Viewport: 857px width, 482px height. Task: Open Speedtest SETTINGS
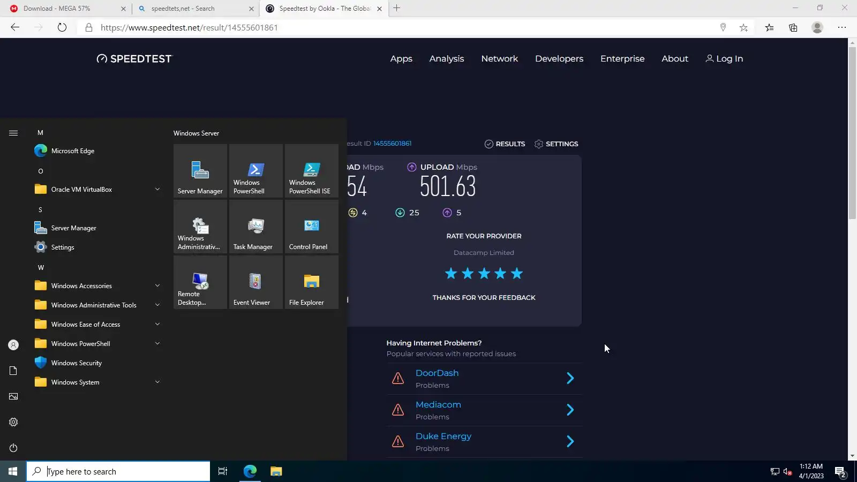[556, 144]
